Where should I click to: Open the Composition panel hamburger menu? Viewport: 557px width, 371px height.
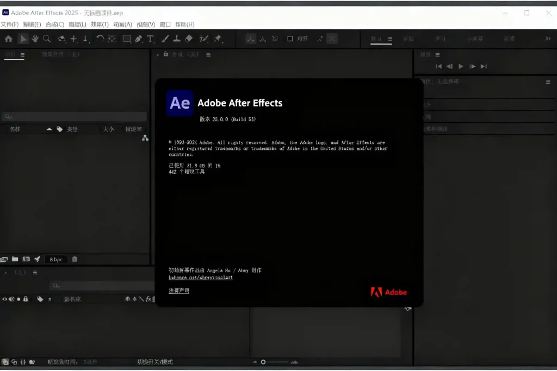(208, 54)
